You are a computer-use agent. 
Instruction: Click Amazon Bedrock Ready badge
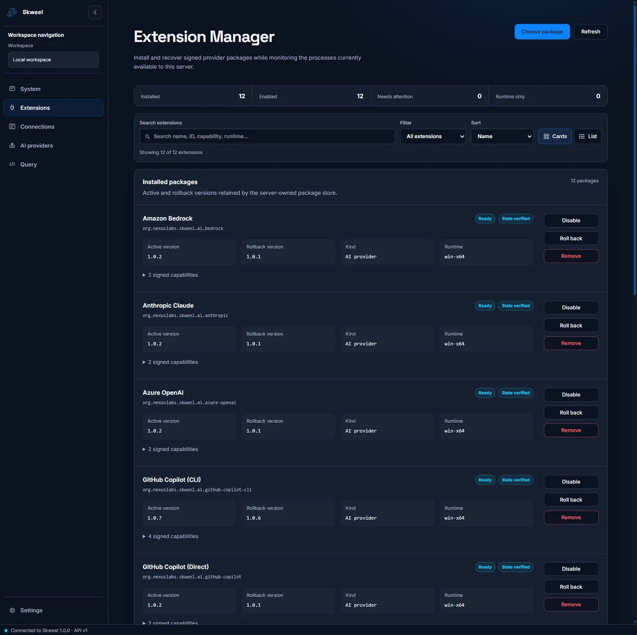[x=485, y=219]
